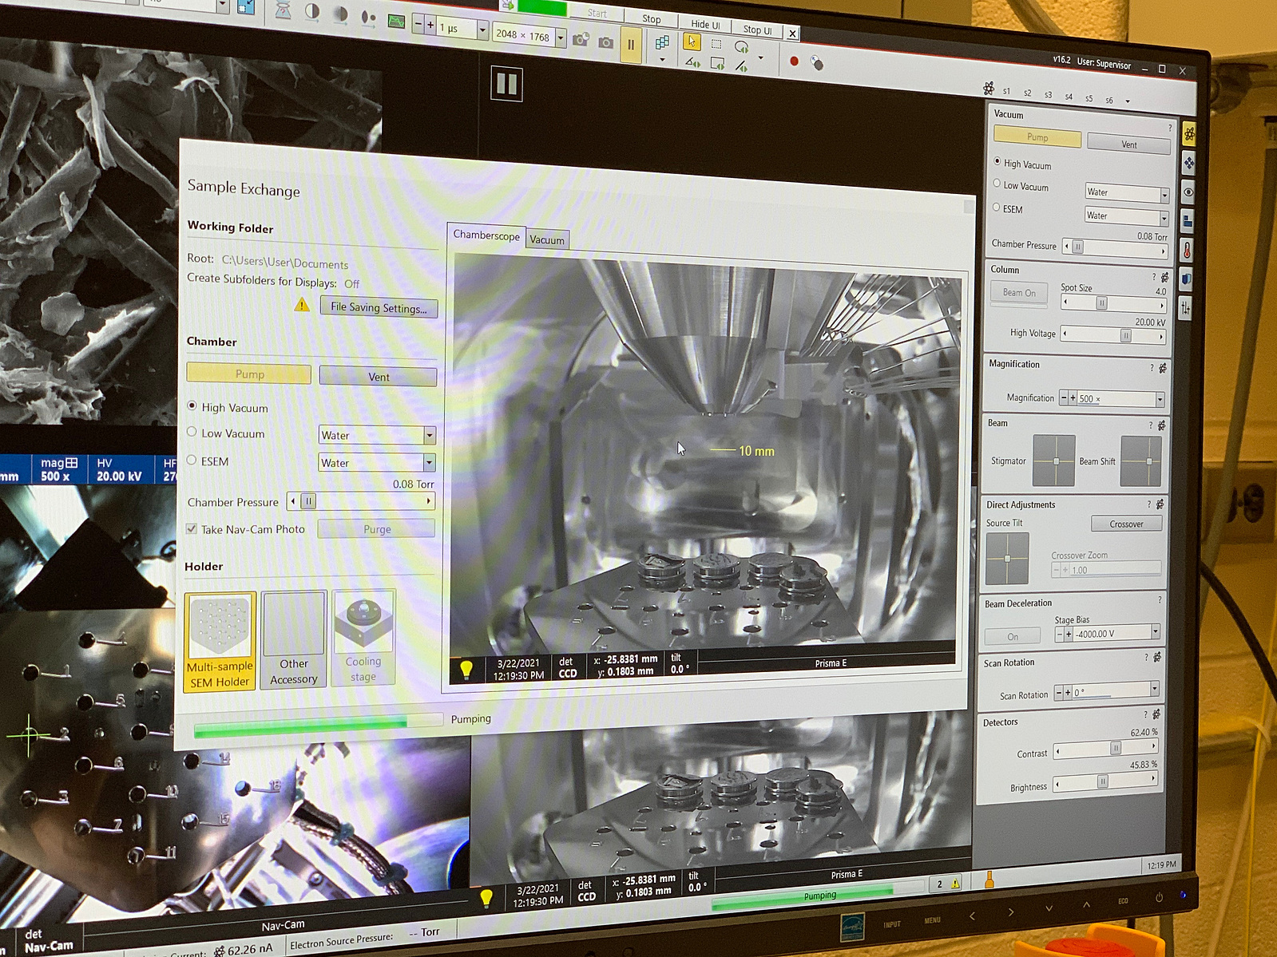Click the High Voltage slider
1277x957 pixels.
[1113, 335]
